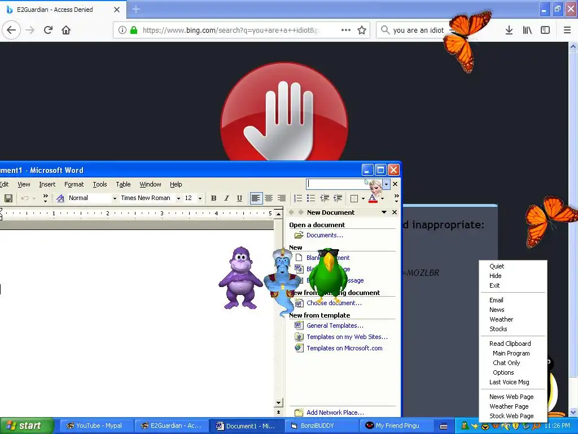The width and height of the screenshot is (578, 434).
Task: Open the Word View menu
Action: 24,184
